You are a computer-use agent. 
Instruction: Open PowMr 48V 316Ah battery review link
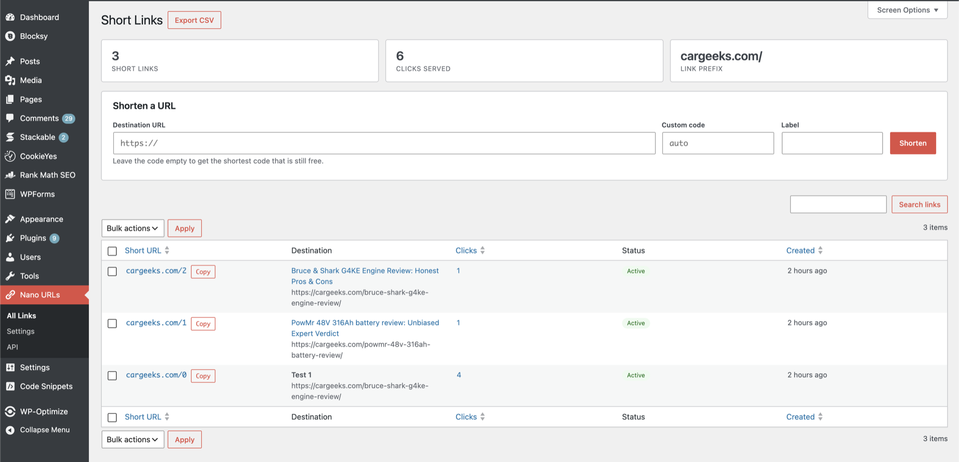pos(365,328)
